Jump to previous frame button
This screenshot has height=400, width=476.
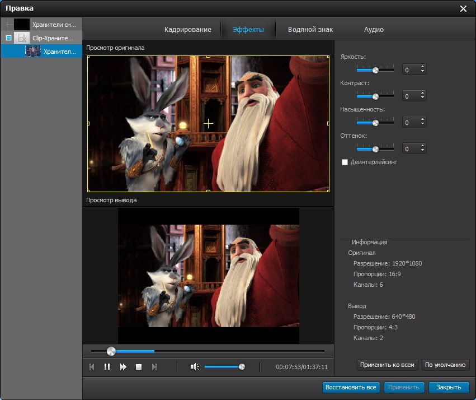[92, 367]
